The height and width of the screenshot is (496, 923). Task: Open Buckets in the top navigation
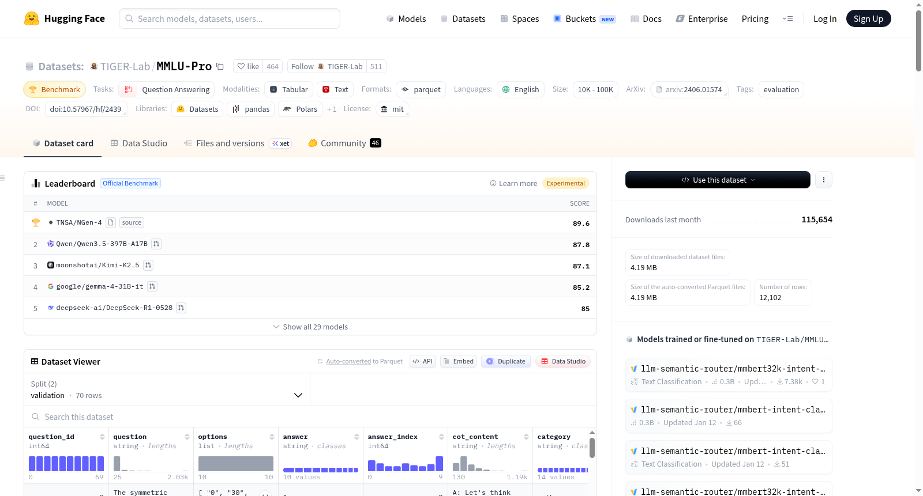point(584,18)
